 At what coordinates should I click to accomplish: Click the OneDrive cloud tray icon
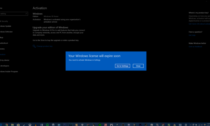point(196,125)
